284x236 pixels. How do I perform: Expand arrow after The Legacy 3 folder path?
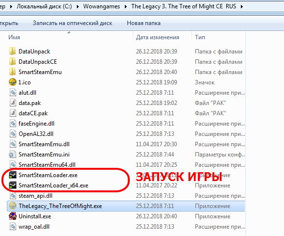tap(242, 7)
